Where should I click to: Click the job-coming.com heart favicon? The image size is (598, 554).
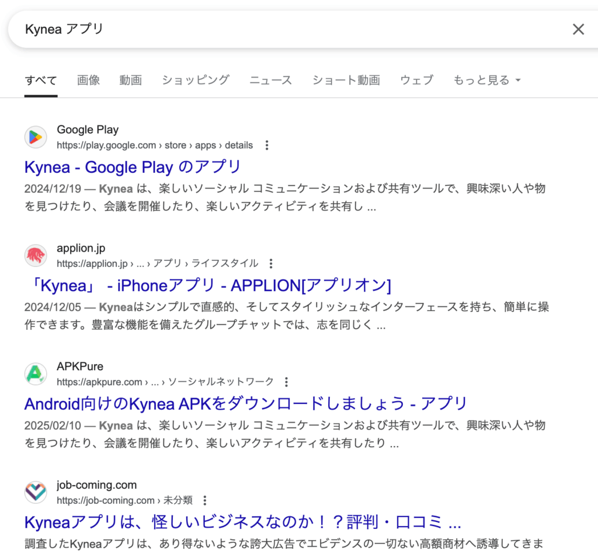[36, 492]
